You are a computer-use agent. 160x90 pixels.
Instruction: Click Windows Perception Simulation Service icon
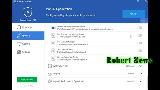(x=53, y=28)
